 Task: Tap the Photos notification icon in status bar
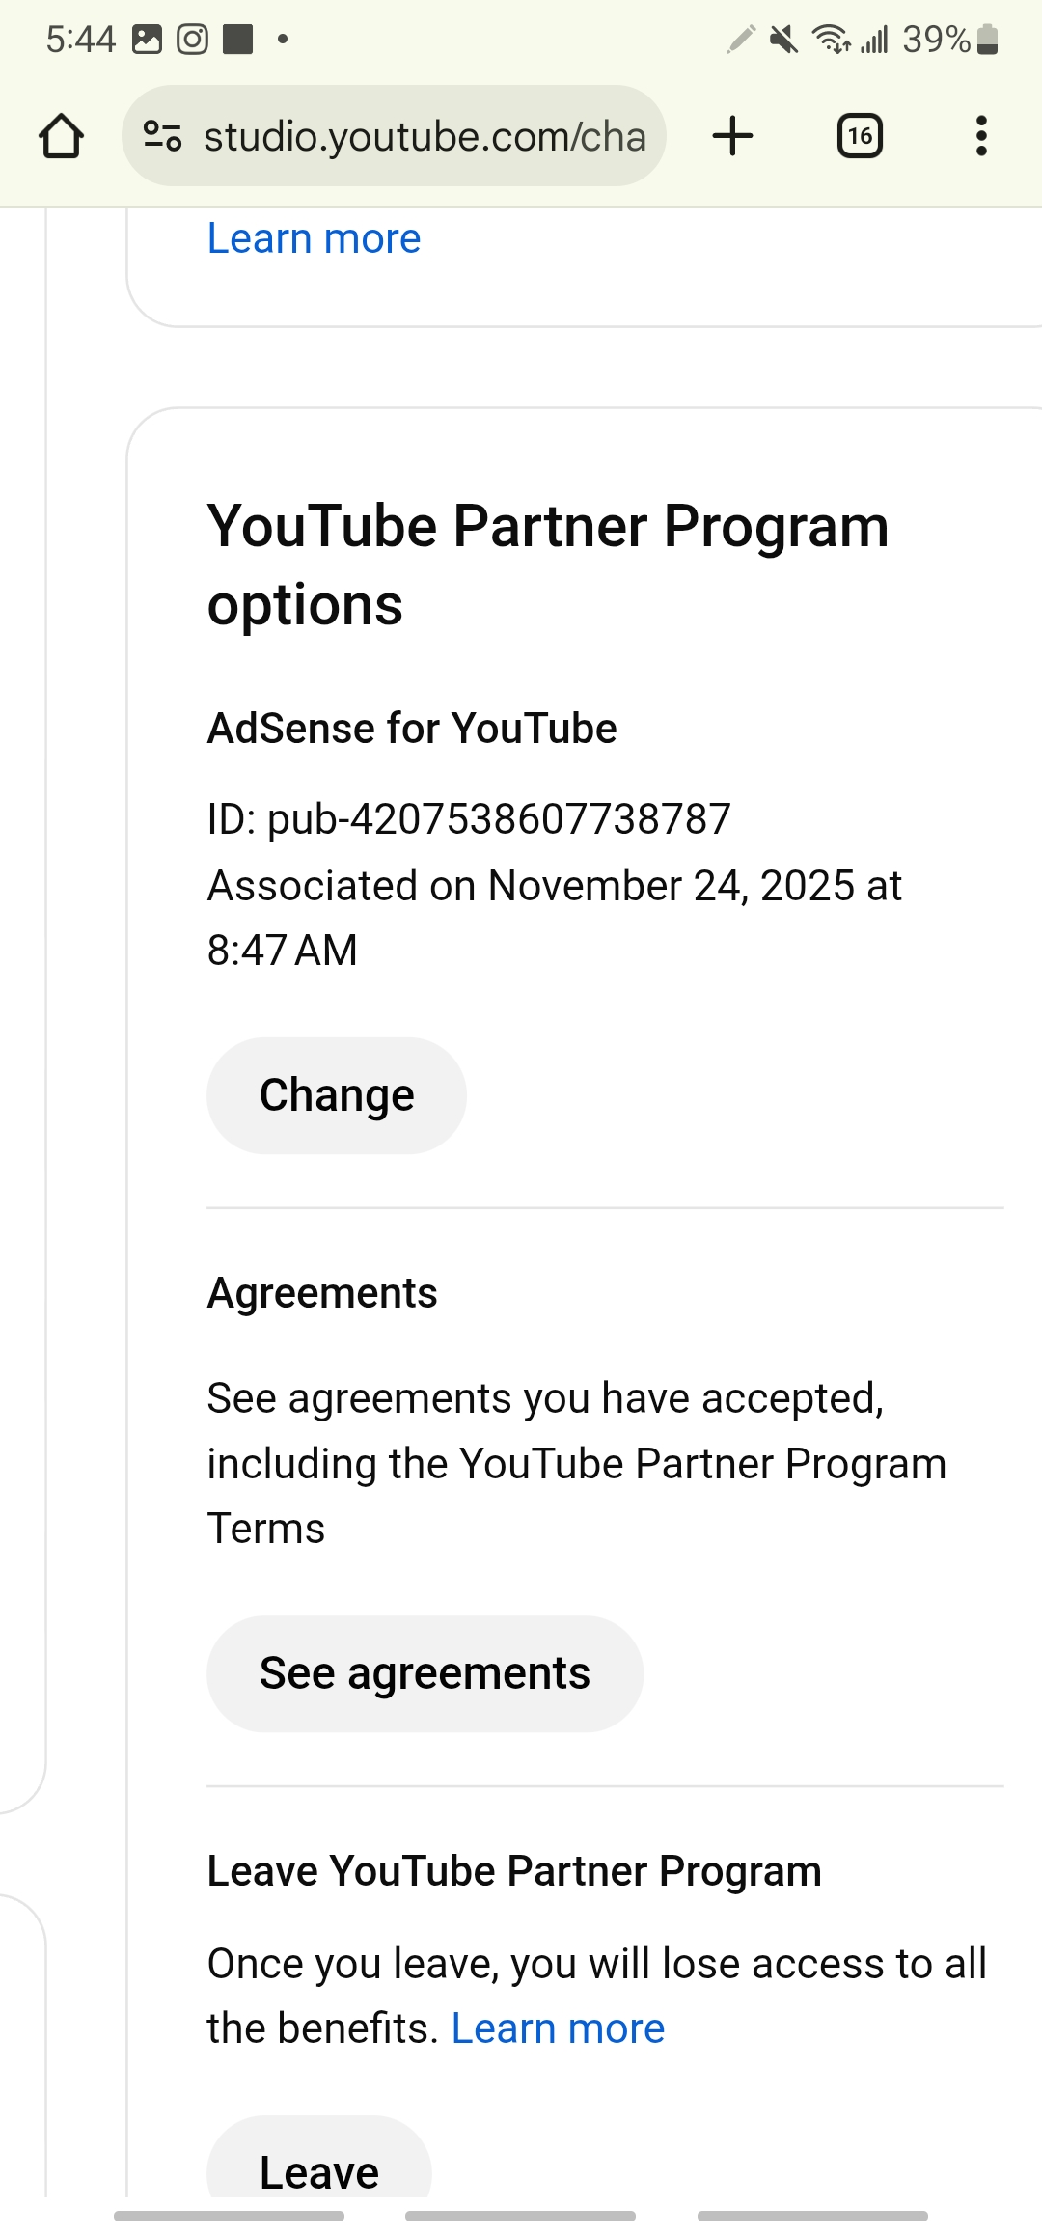[x=147, y=40]
